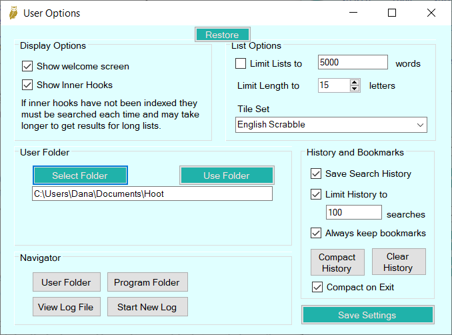Click the user folder path text field

(152, 194)
